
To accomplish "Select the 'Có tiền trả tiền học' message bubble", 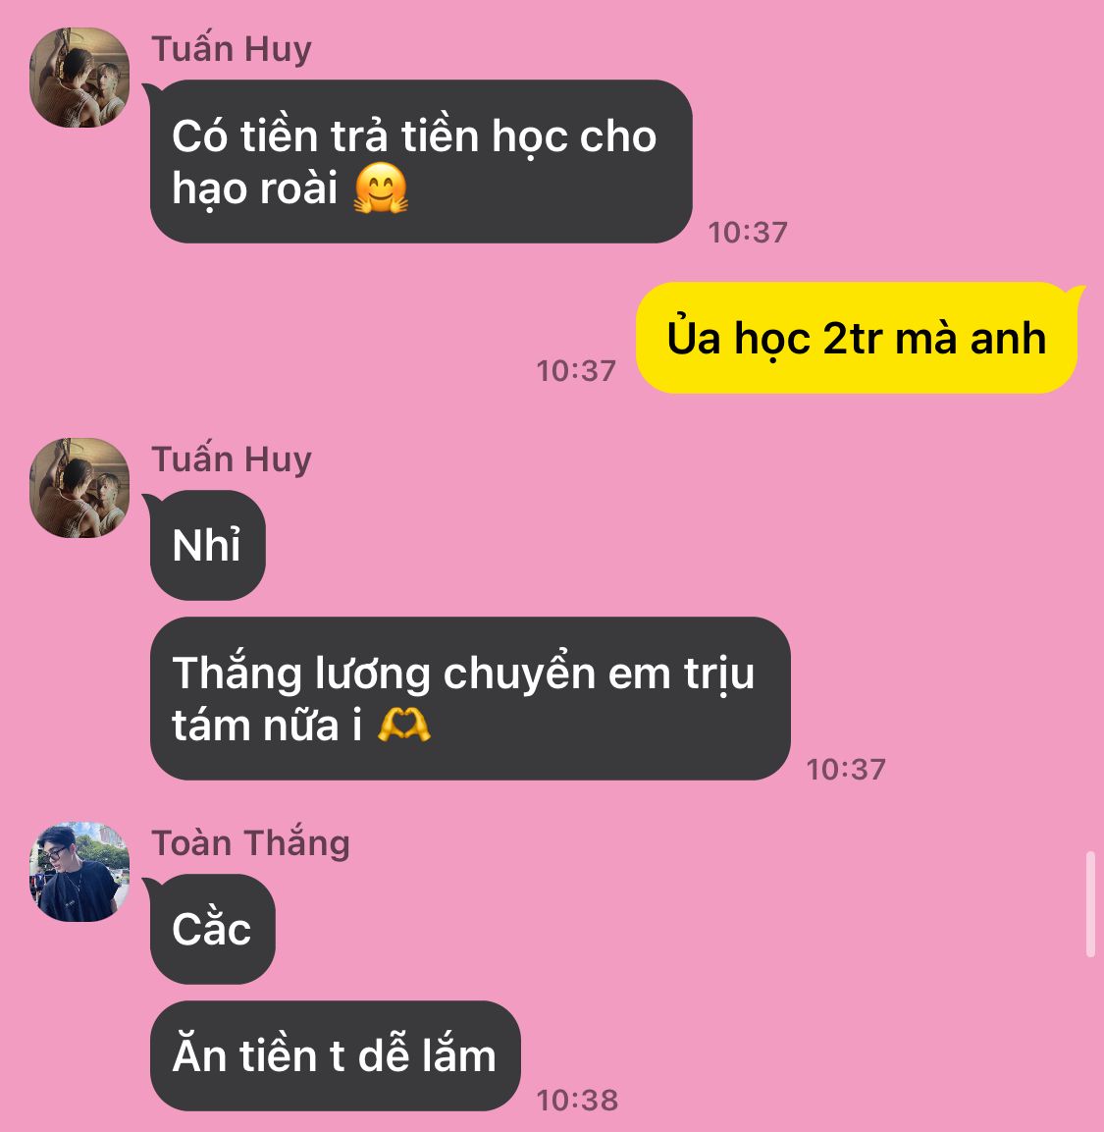I will click(421, 162).
